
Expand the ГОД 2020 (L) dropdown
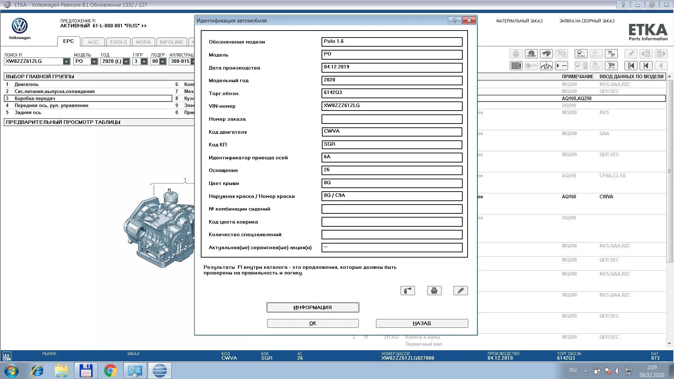(126, 61)
